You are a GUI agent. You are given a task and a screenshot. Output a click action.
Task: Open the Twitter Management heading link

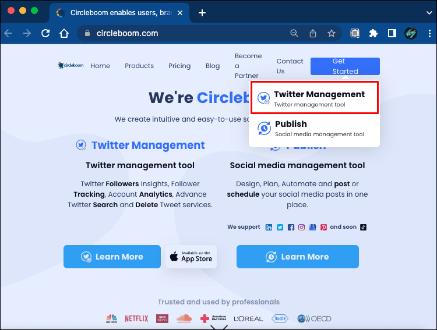click(148, 146)
